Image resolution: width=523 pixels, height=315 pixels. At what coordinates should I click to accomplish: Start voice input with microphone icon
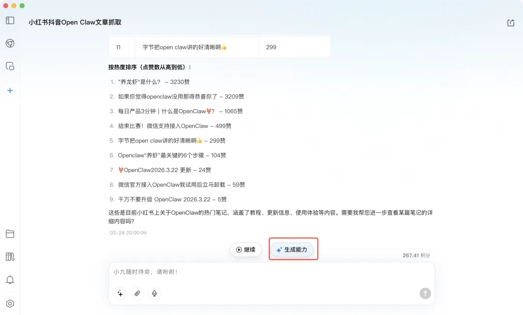click(x=154, y=293)
